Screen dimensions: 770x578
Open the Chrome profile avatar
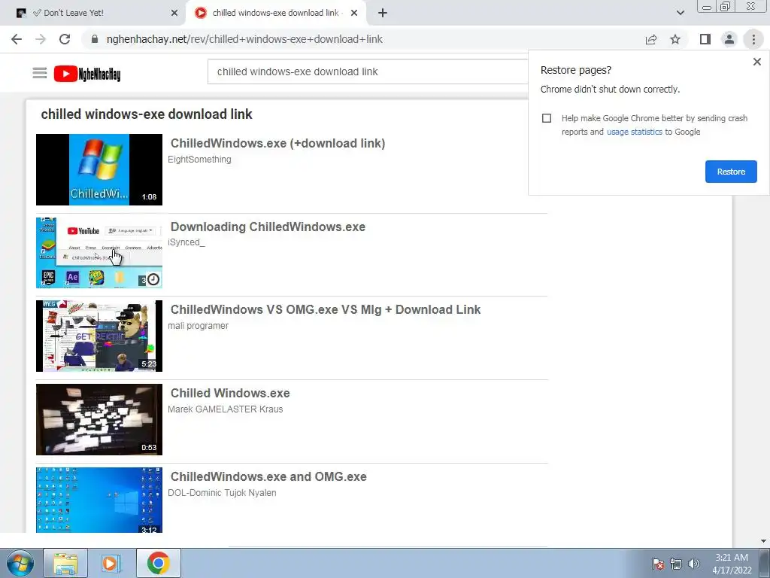tap(729, 39)
